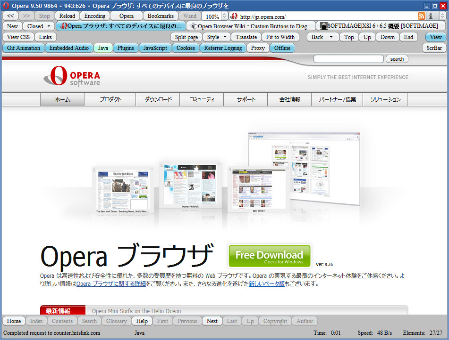Click the fast forward >> button
449x340 pixels.
pyautogui.click(x=26, y=16)
